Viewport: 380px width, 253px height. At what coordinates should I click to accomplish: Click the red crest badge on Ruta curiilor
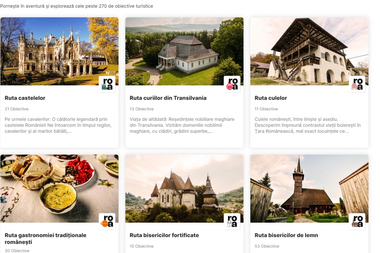click(232, 84)
